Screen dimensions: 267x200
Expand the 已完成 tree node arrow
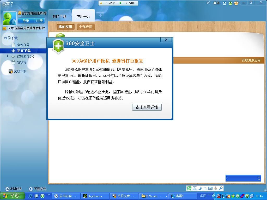[8, 56]
